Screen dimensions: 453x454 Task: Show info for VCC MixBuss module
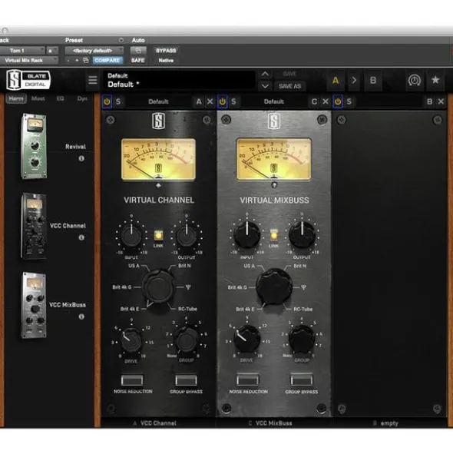pyautogui.click(x=81, y=316)
